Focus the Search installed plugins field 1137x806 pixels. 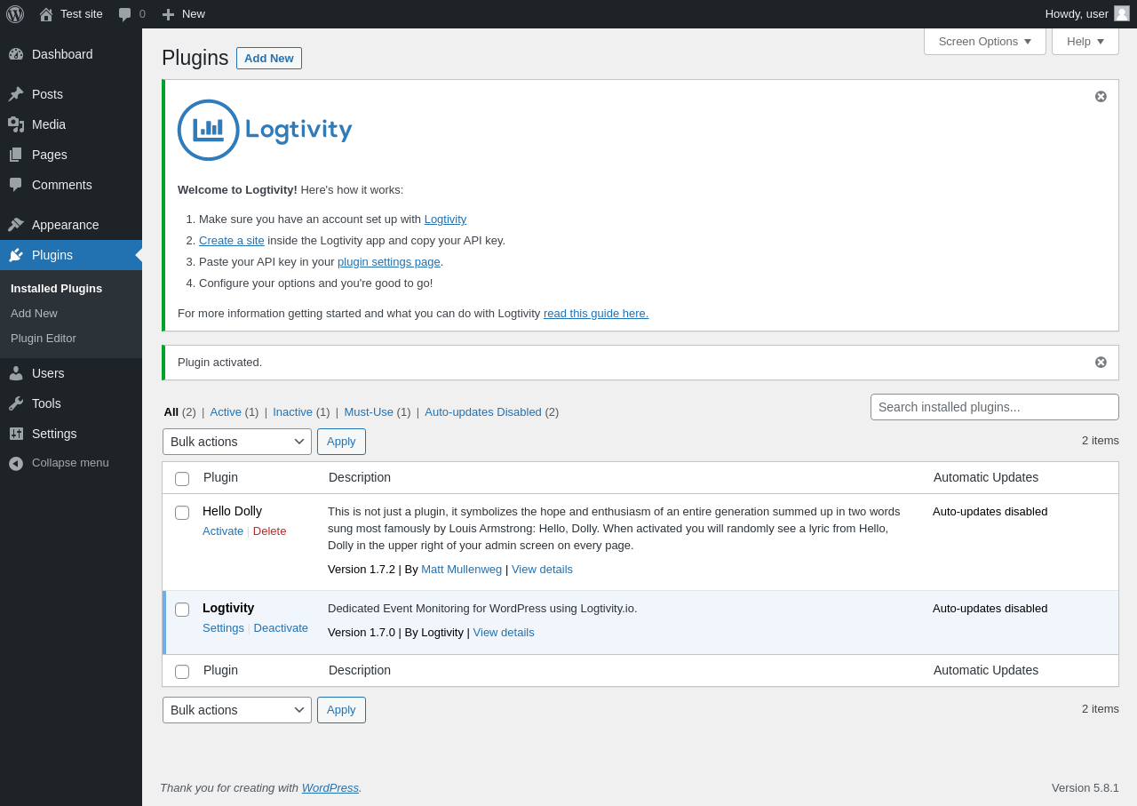[995, 407]
